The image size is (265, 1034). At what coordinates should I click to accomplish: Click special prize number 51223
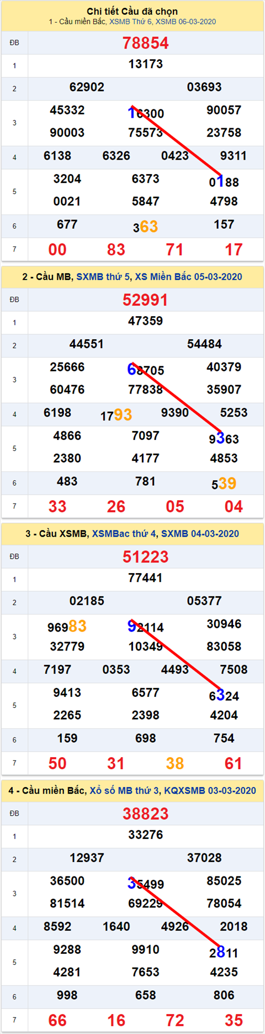tap(146, 557)
